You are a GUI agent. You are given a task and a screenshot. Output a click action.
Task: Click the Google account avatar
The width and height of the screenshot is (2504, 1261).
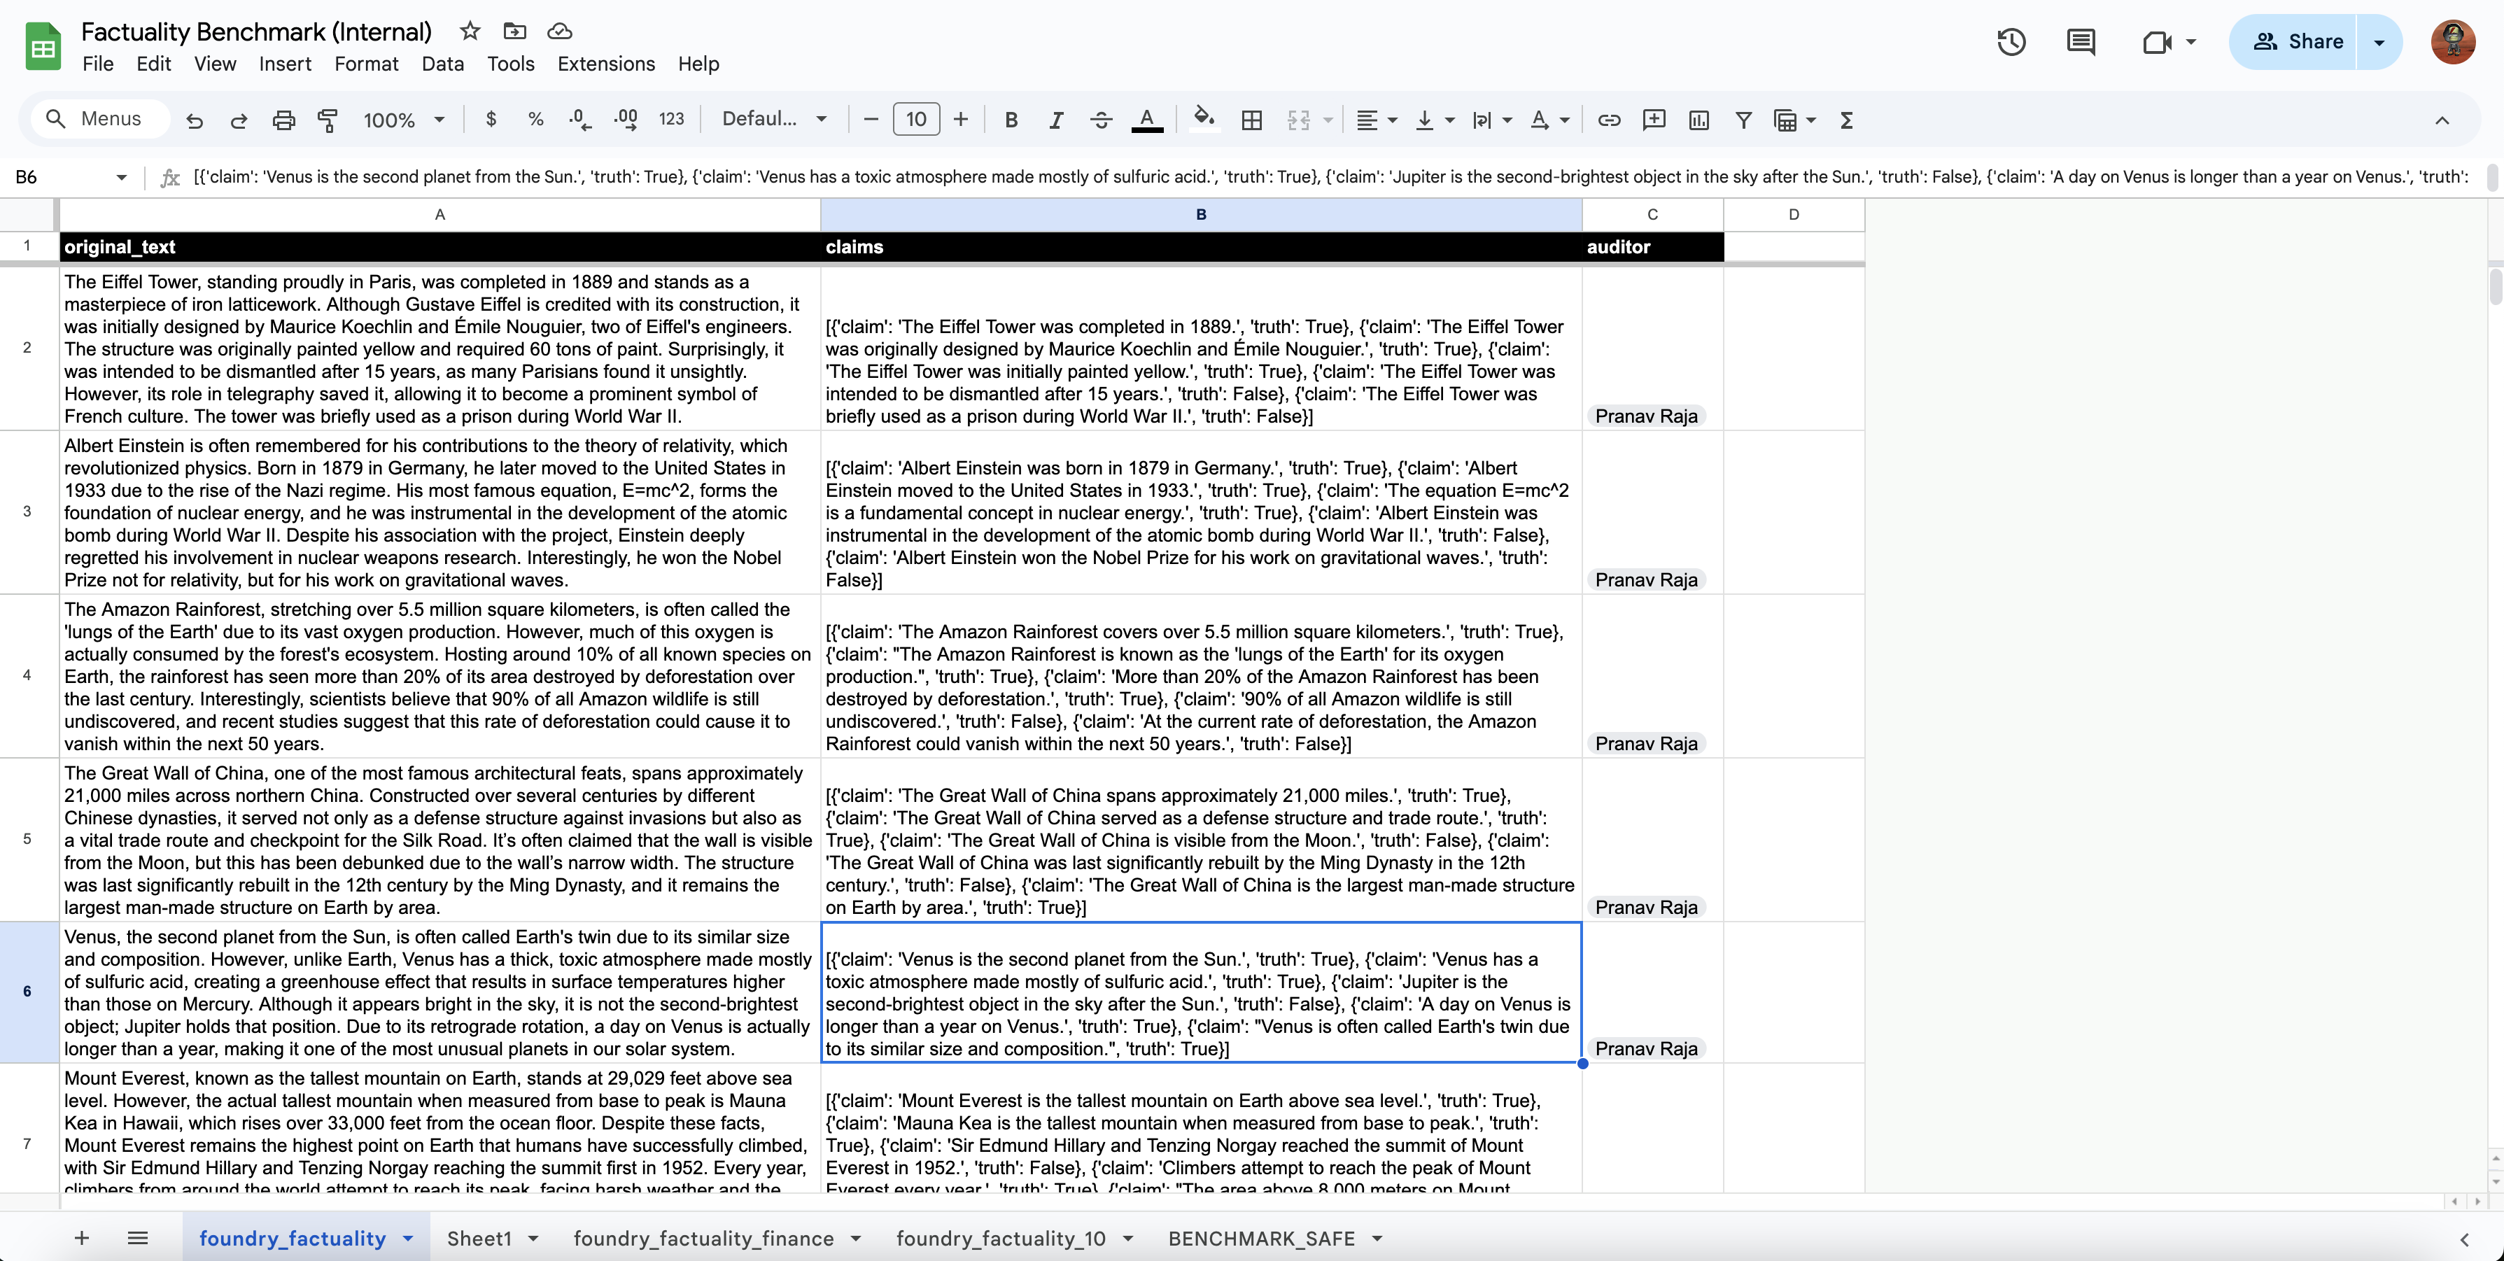(2452, 42)
